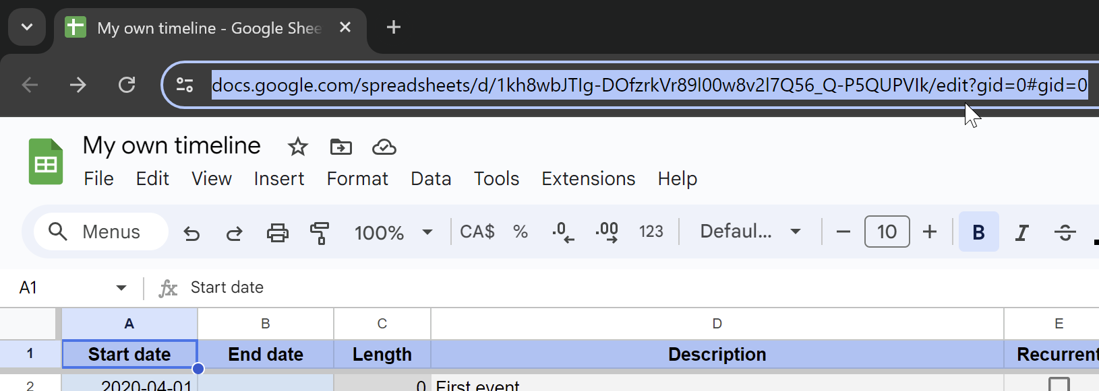
Task: Click the font size input field
Action: pyautogui.click(x=887, y=232)
